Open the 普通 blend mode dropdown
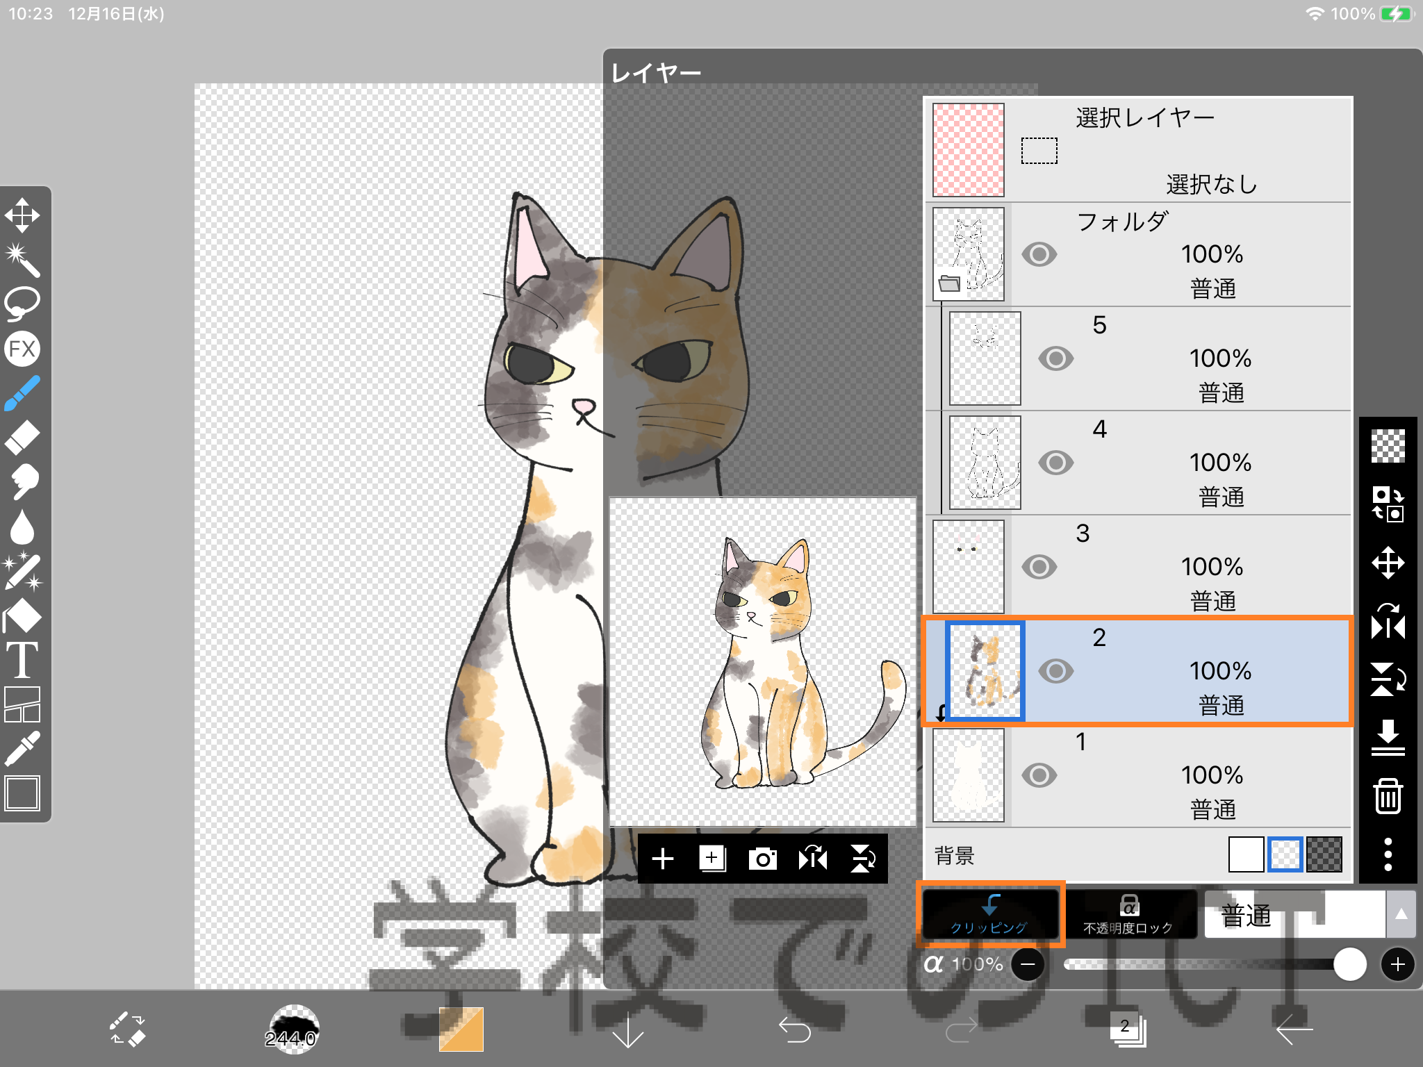1423x1067 pixels. tap(1295, 914)
